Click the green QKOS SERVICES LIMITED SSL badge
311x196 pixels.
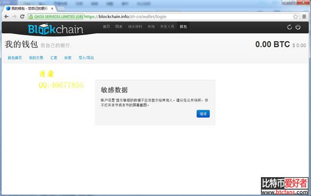(56, 16)
